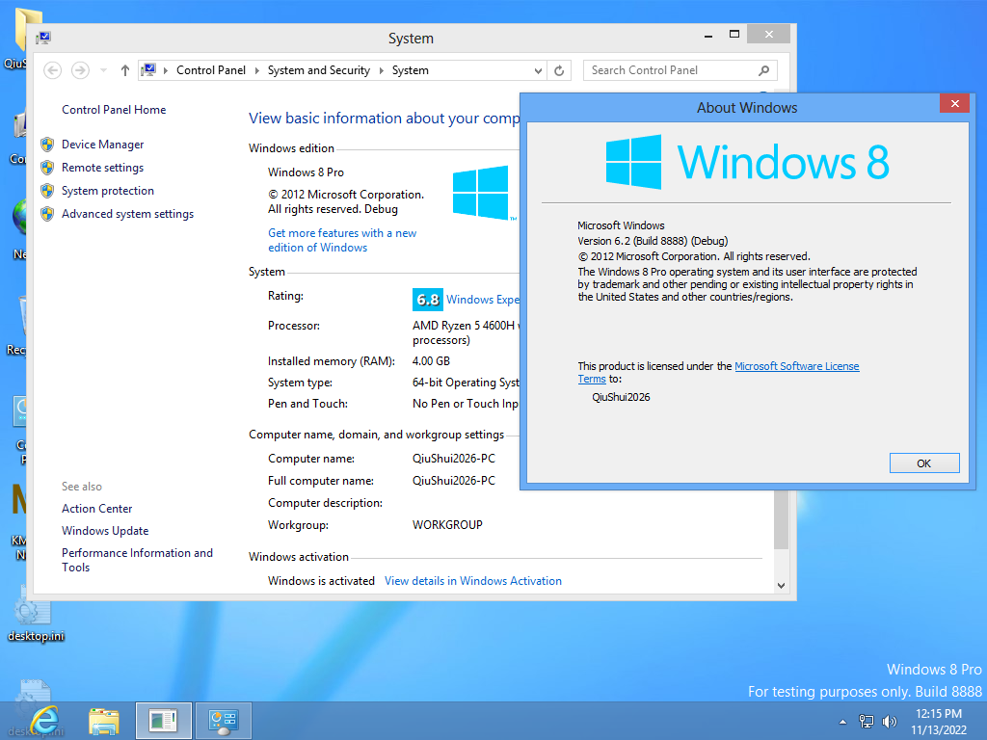Open the volume speaker icon in tray

tap(890, 722)
